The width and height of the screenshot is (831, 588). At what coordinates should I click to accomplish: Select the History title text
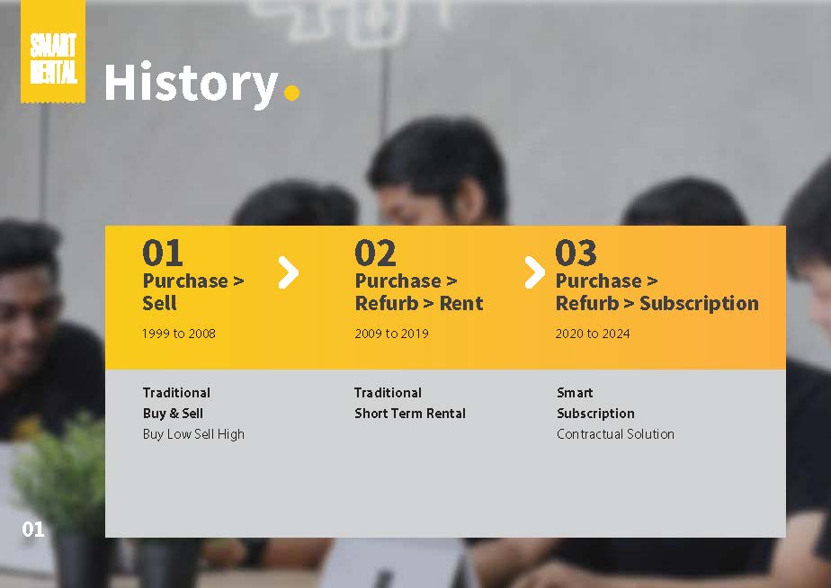point(191,84)
